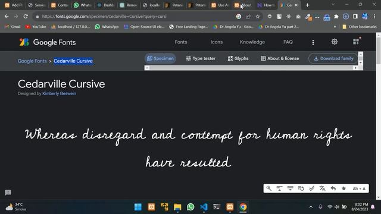The image size is (381, 214).
Task: Open the Chrome profile avatar
Action: [365, 17]
